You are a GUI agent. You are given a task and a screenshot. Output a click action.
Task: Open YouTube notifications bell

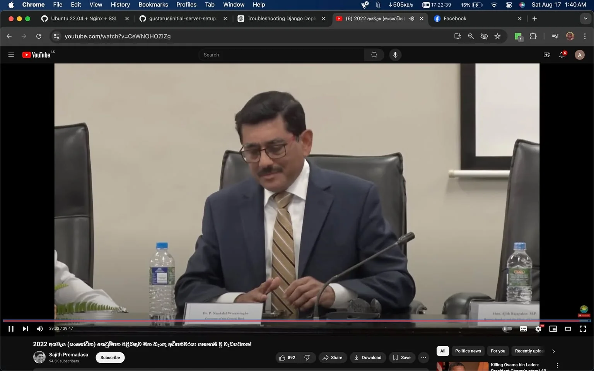562,55
